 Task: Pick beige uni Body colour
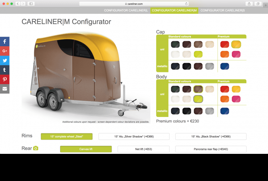[x=210, y=89]
